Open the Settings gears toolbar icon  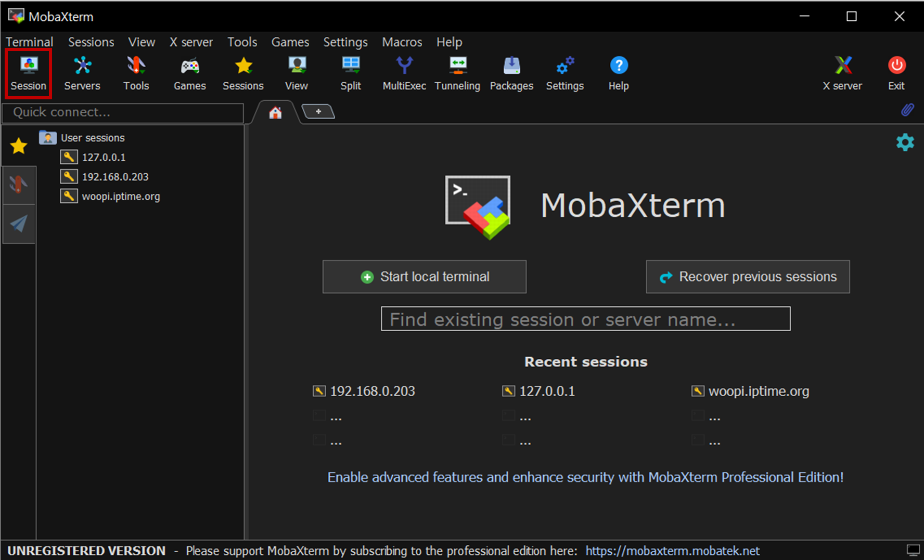[565, 73]
